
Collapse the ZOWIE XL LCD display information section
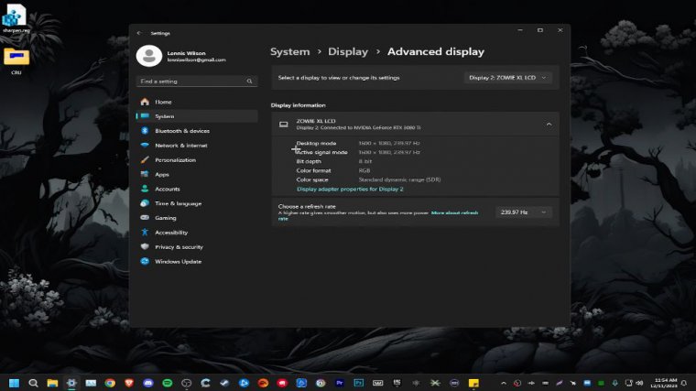pyautogui.click(x=549, y=124)
